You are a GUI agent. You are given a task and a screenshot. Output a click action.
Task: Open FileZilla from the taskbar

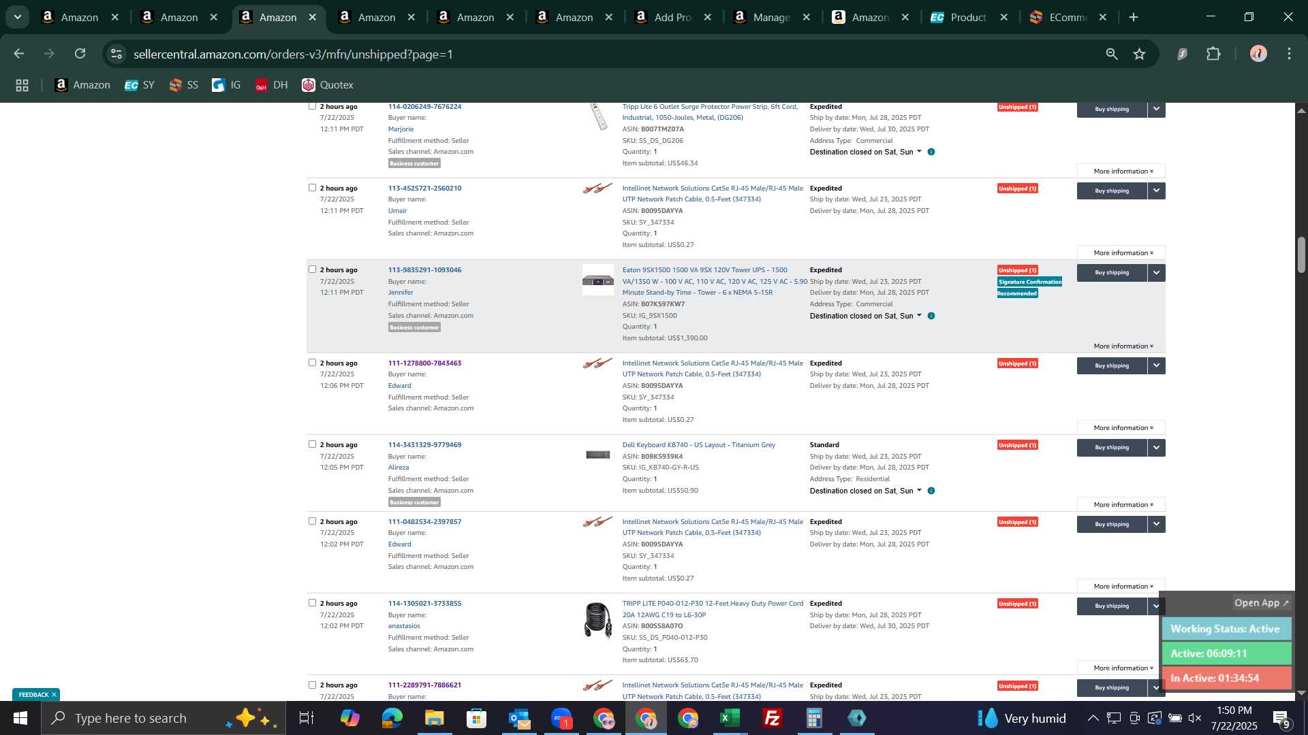773,718
